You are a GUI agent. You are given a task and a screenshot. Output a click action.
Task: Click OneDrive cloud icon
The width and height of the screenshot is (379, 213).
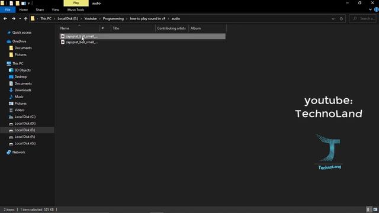point(9,41)
